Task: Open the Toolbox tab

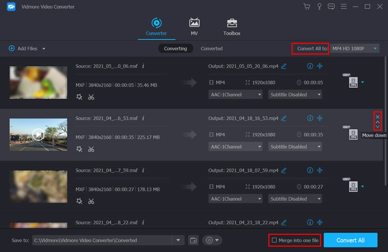Action: coord(232,27)
